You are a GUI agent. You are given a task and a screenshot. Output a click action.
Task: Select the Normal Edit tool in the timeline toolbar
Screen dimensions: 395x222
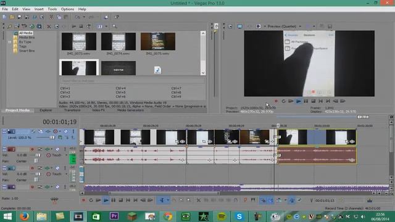[x=162, y=200]
